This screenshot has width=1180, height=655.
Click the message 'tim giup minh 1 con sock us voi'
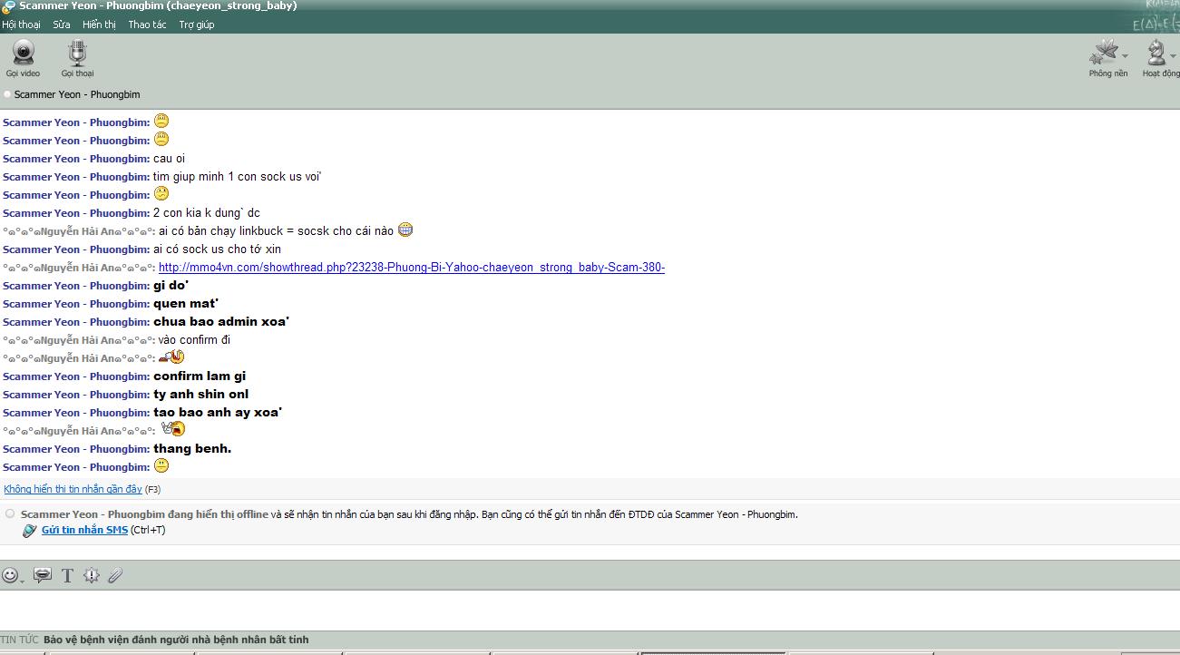tap(238, 177)
